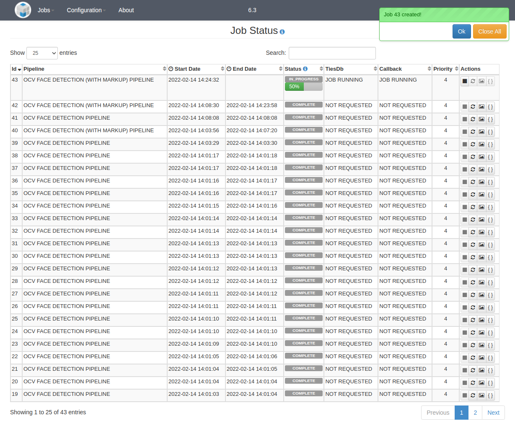The width and height of the screenshot is (515, 431).
Task: Open JSON braces icon for job 42
Action: (490, 107)
